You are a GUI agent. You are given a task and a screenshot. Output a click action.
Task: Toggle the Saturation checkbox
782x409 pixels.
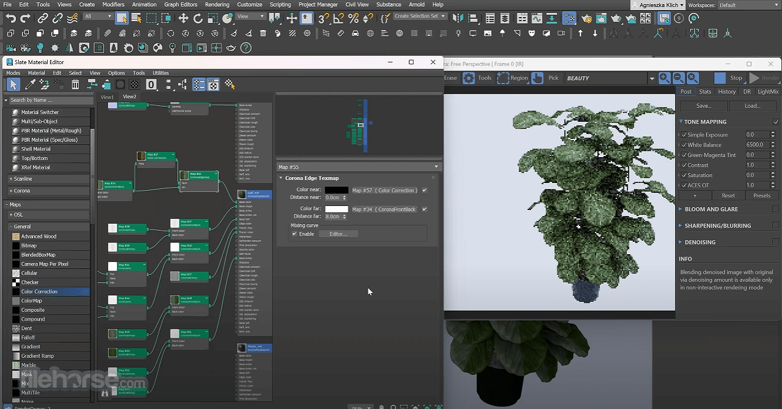684,175
